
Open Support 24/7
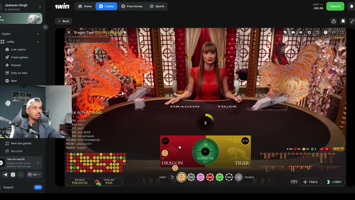[21, 187]
